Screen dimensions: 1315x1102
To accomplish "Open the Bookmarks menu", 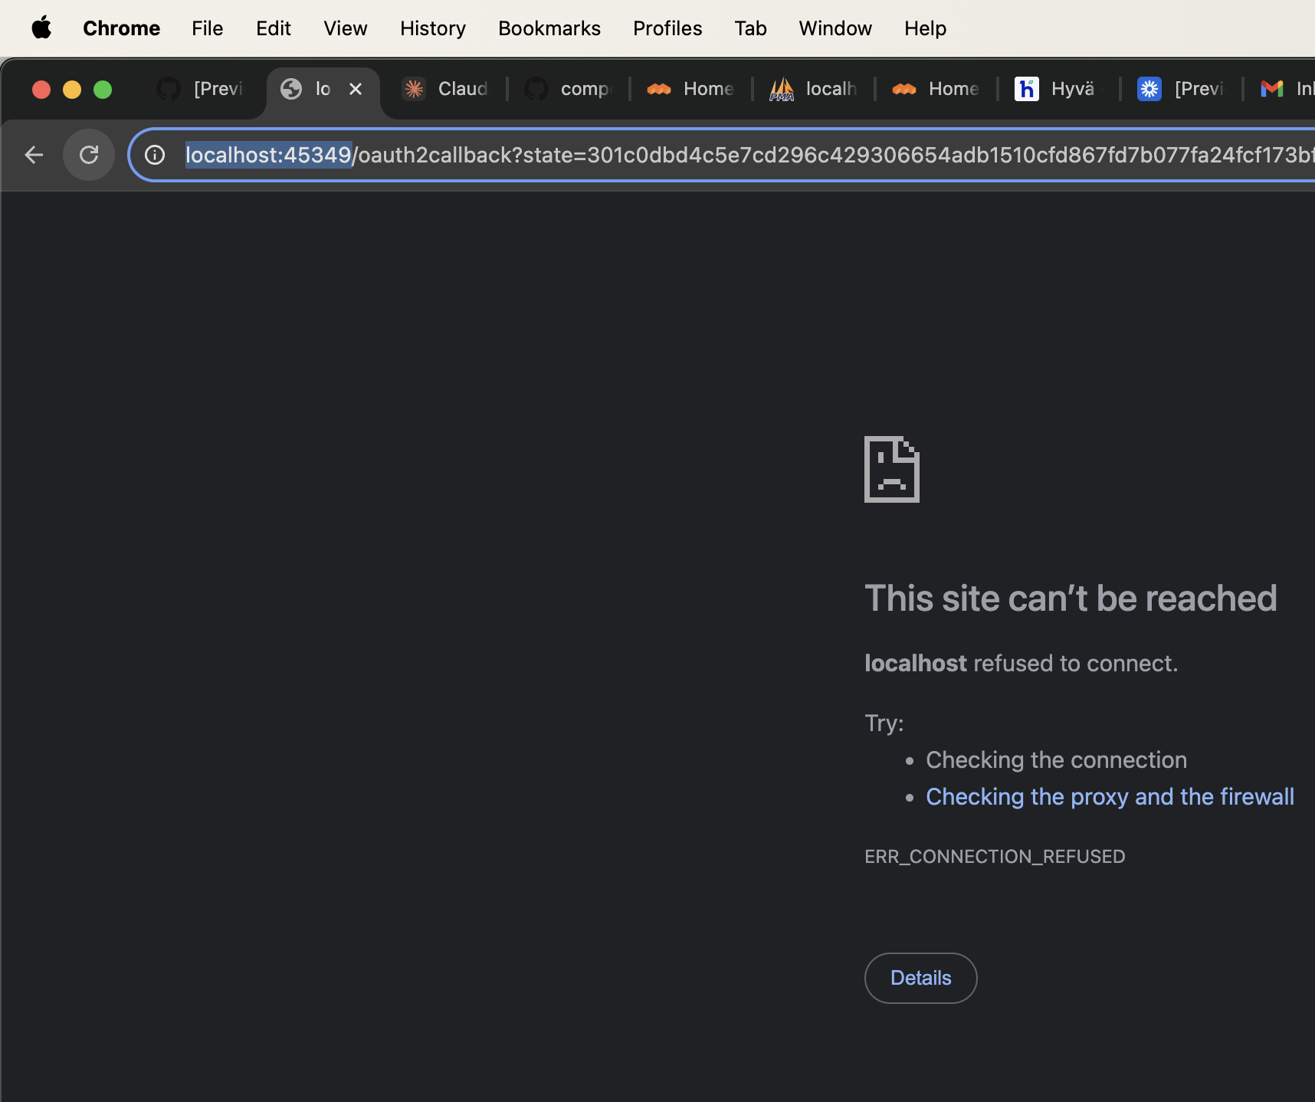I will tap(549, 28).
